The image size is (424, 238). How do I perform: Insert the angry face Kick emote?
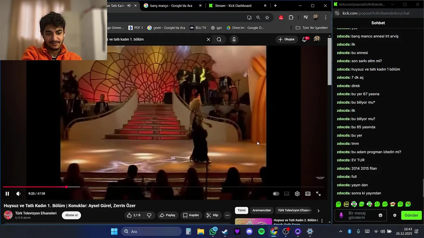[346, 204]
